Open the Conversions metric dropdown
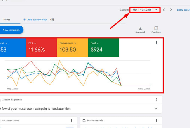This screenshot has width=190, height=128. [68, 43]
